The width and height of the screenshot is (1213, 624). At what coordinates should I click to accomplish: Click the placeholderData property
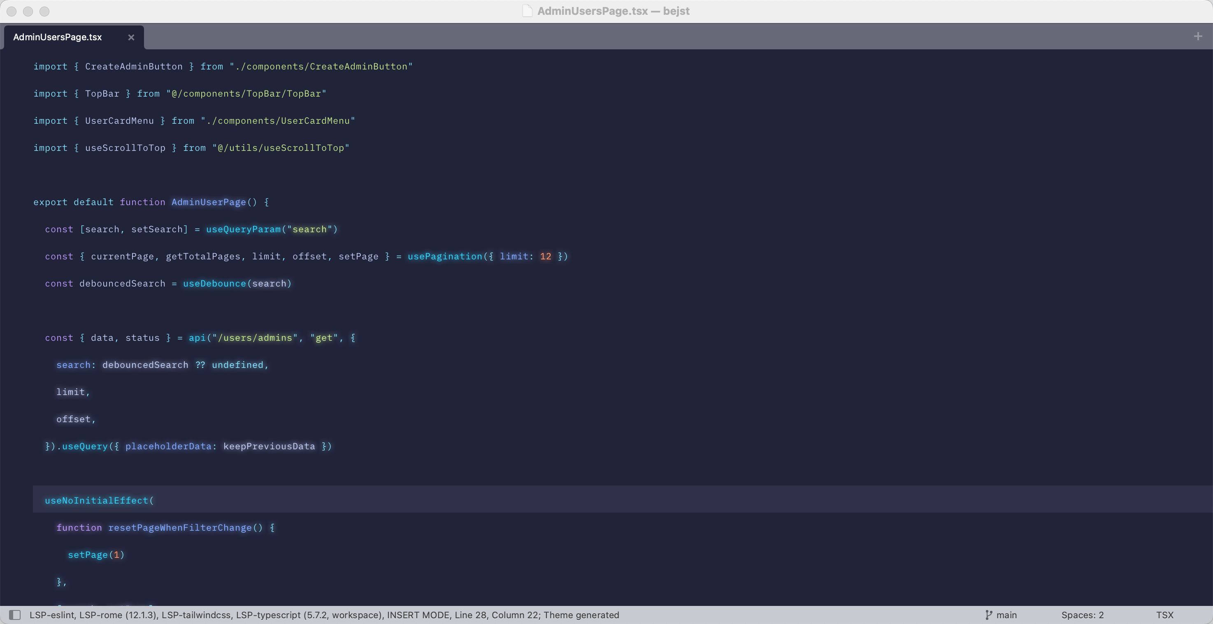(x=168, y=446)
